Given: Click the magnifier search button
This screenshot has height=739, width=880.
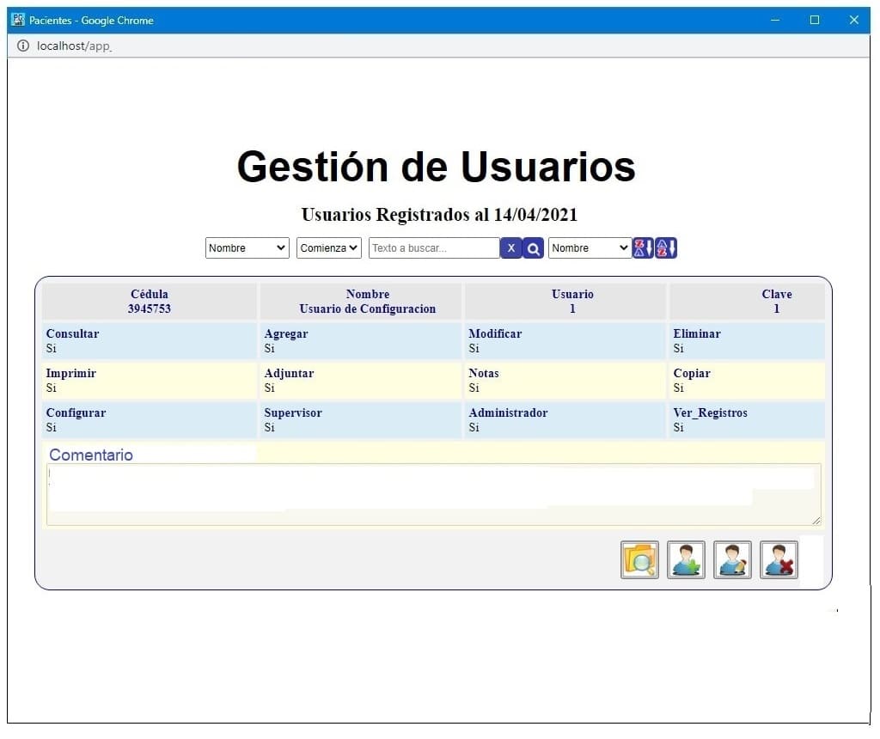Looking at the screenshot, I should (533, 248).
